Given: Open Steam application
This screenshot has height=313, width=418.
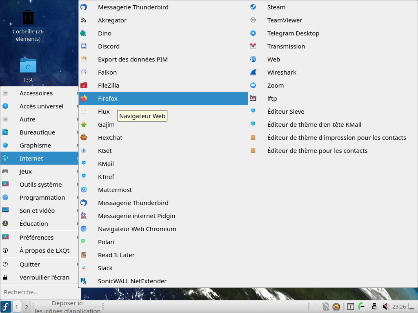Looking at the screenshot, I should [x=333, y=7].
